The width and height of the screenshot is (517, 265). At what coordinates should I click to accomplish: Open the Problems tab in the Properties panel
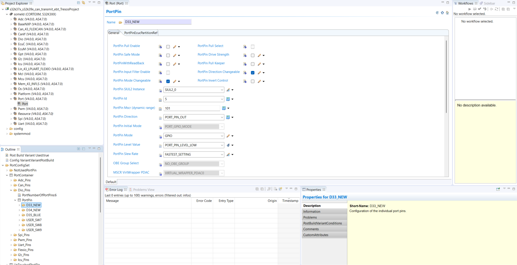[x=310, y=217]
